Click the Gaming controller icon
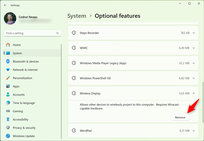 (8, 111)
